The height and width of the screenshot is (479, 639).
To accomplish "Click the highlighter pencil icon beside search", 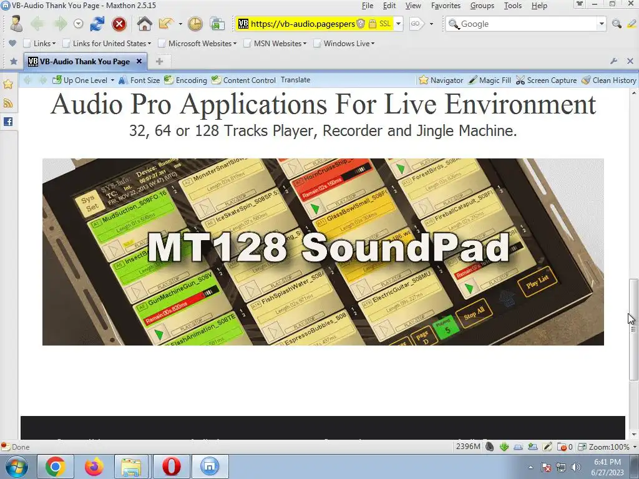I will (632, 24).
